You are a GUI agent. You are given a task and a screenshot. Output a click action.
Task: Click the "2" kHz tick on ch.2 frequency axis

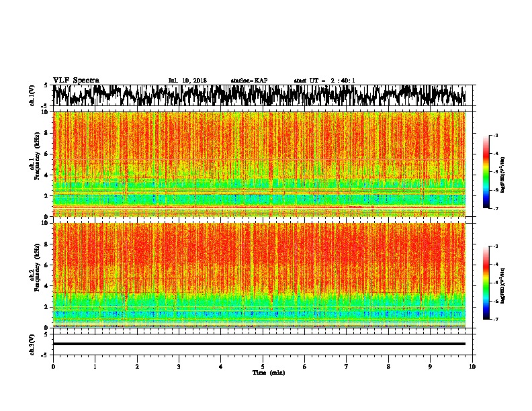pos(47,307)
